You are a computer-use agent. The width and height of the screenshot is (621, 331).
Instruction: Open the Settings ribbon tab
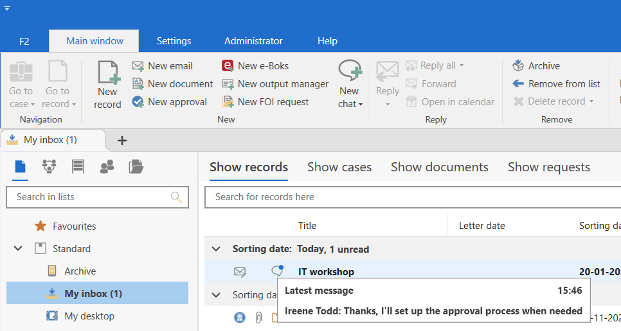tap(174, 41)
